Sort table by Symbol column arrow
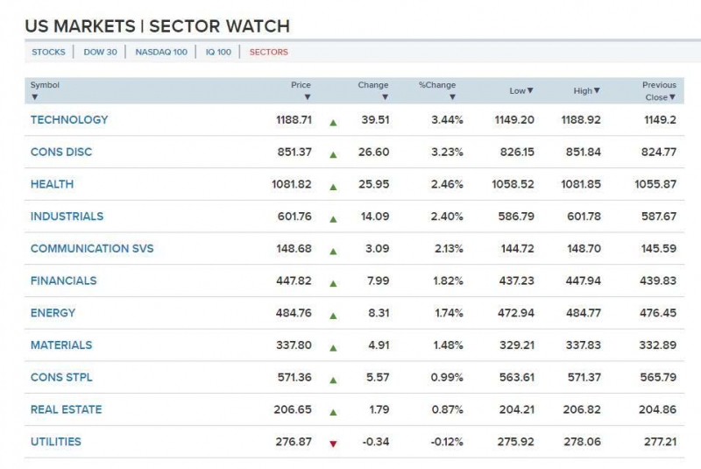 click(35, 97)
